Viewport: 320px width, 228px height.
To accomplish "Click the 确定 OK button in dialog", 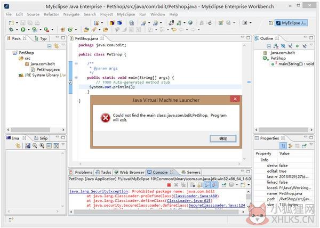I will pos(223,139).
